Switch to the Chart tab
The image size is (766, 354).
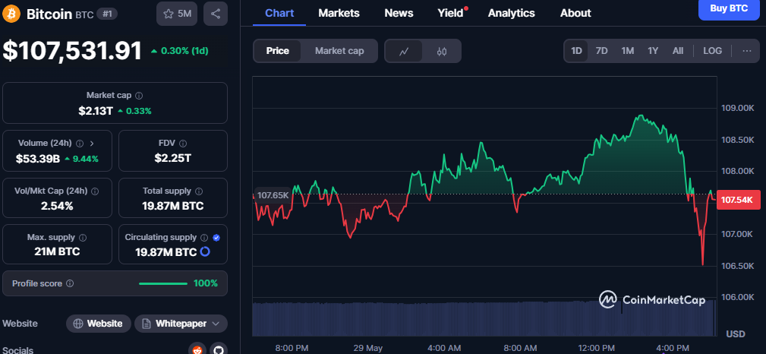(279, 13)
